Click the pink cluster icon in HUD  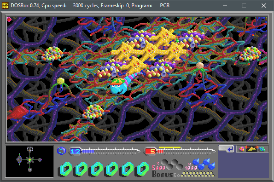241,149
